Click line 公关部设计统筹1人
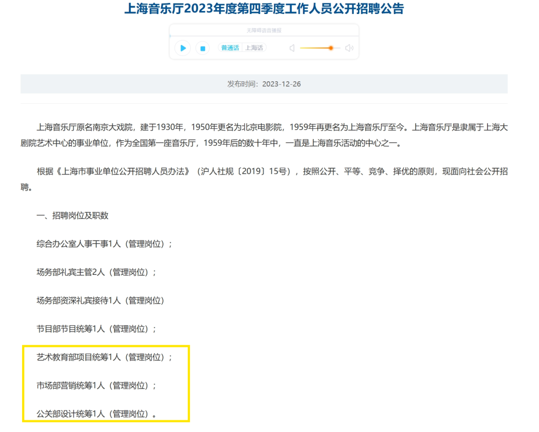Viewport: 539px width, 432px height. (x=96, y=414)
